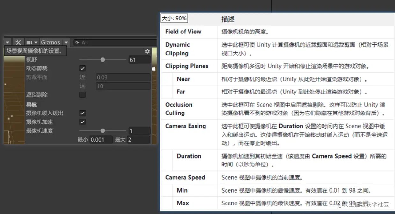Click the 视野 value field showing 61
The height and width of the screenshot is (214, 395).
pyautogui.click(x=139, y=60)
